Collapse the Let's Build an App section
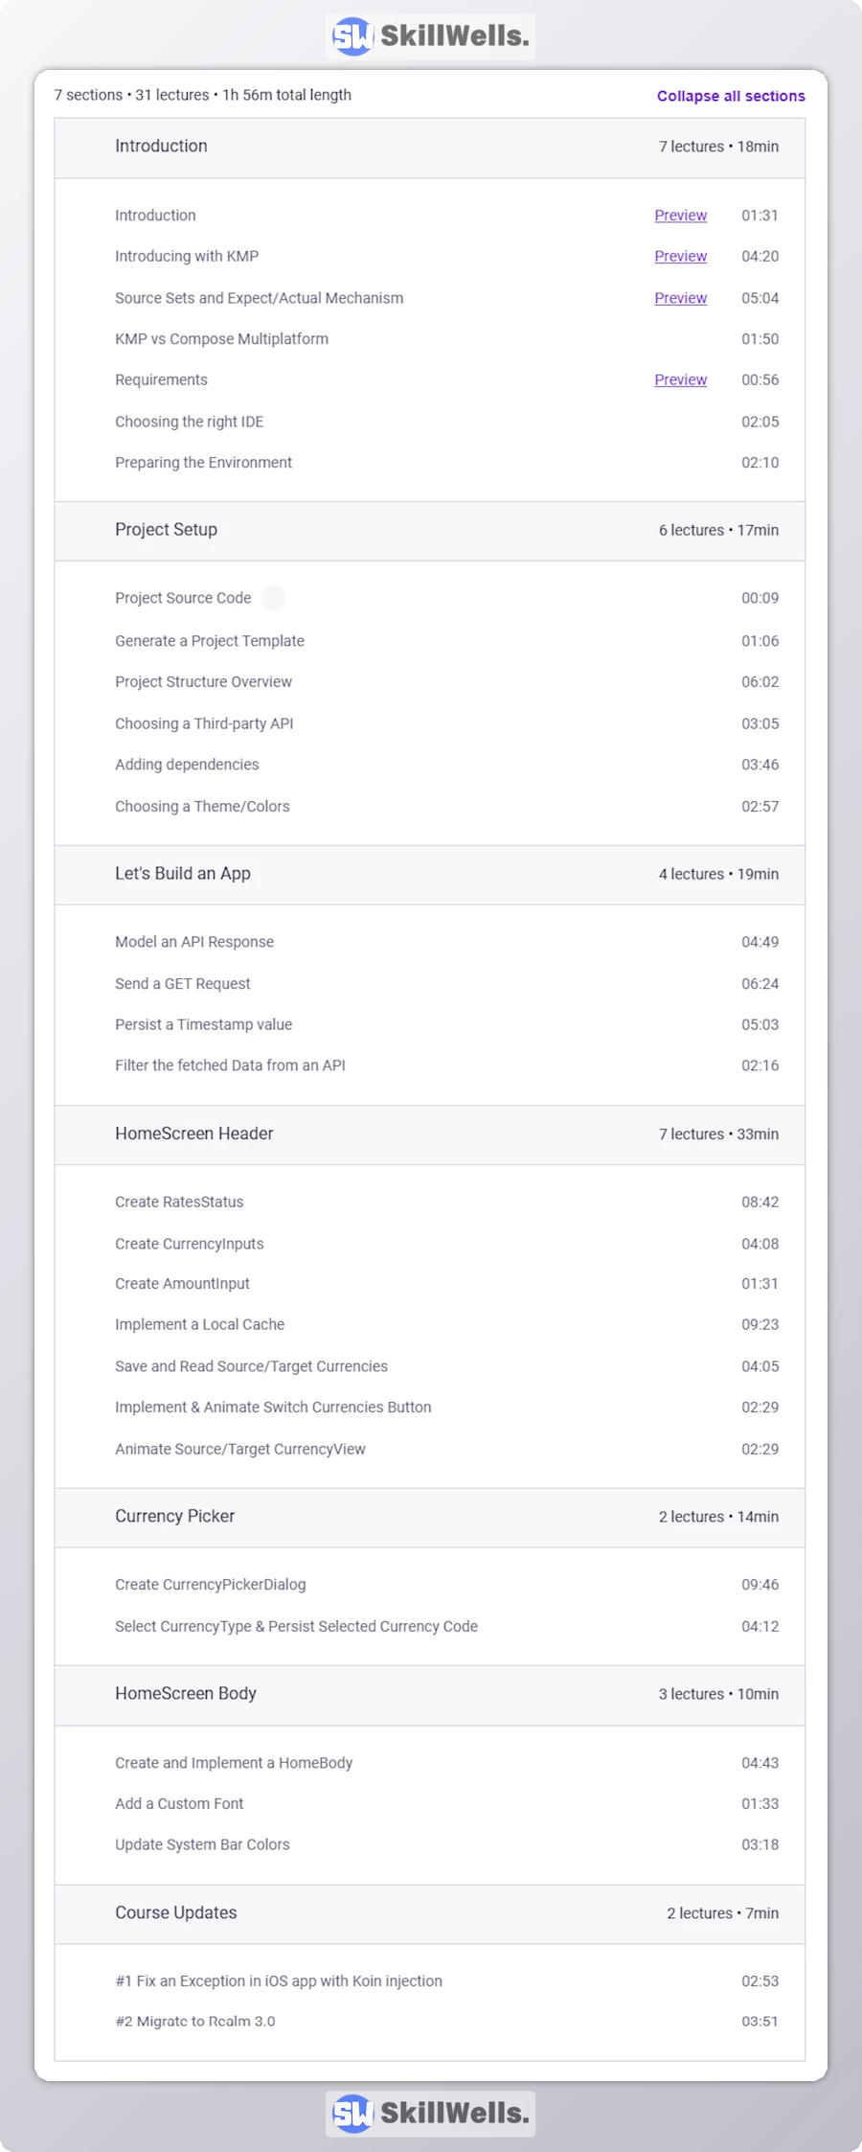Screen dimensions: 862x2152 click(x=430, y=874)
